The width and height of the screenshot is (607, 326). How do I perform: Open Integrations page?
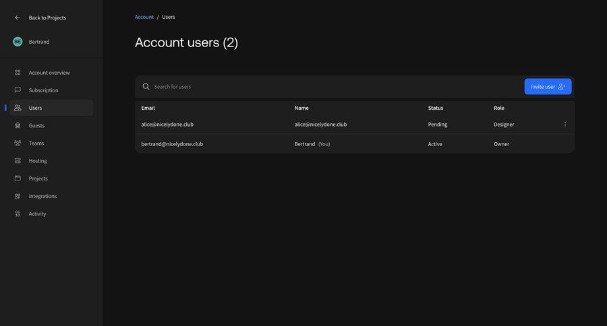point(42,196)
